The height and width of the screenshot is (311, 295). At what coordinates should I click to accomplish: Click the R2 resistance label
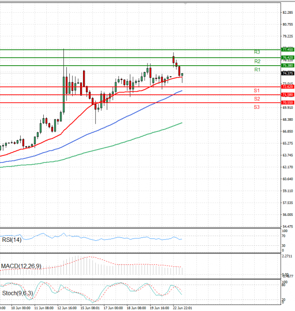[x=257, y=61]
